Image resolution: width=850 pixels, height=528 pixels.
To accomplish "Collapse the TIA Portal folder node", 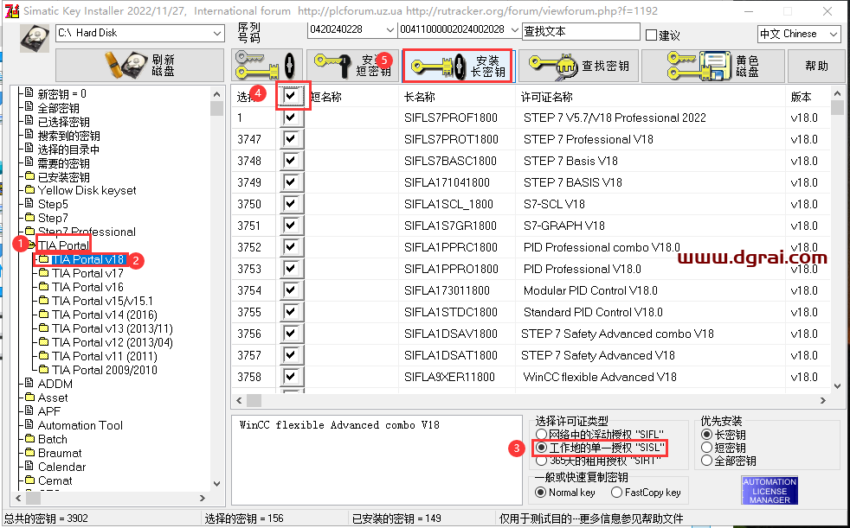I will point(63,245).
